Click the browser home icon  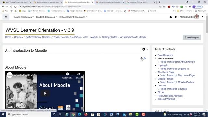[x=15, y=7]
